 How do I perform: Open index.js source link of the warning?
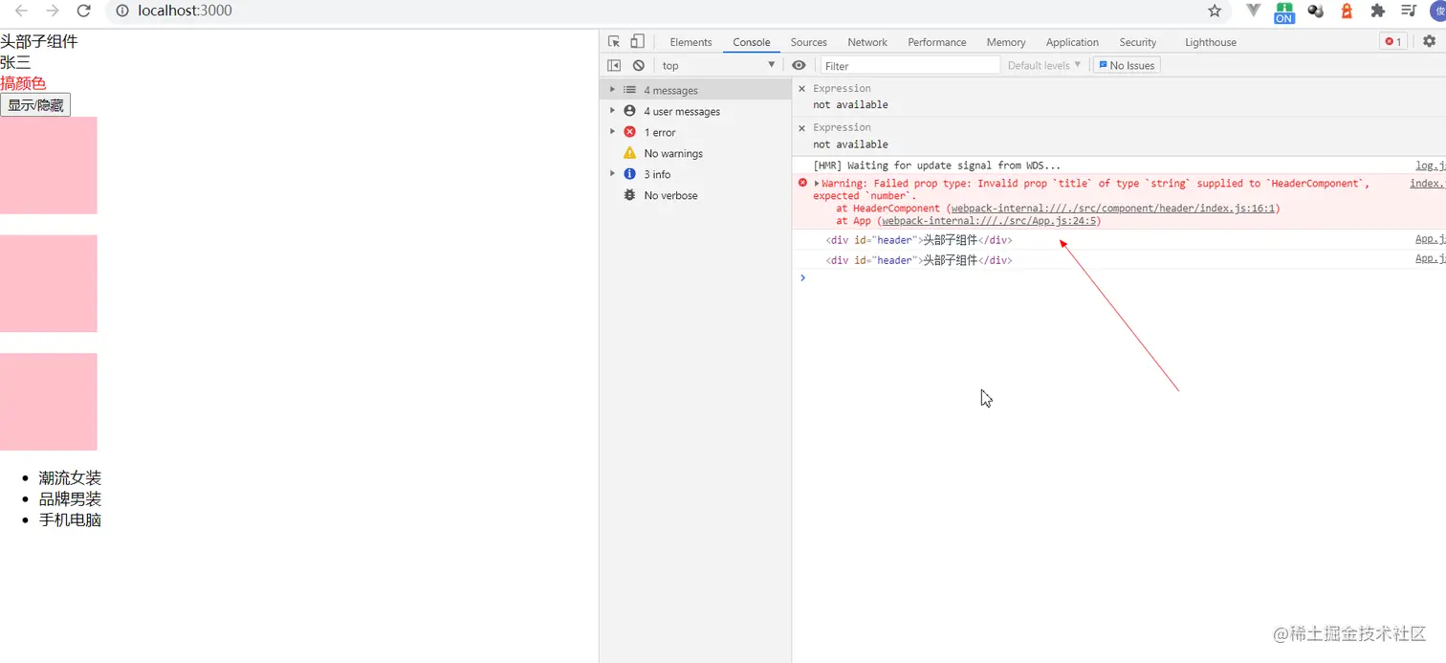1428,184
